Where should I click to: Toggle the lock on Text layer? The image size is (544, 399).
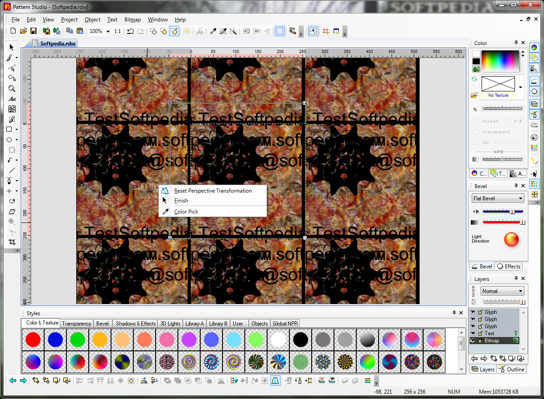tap(480, 333)
